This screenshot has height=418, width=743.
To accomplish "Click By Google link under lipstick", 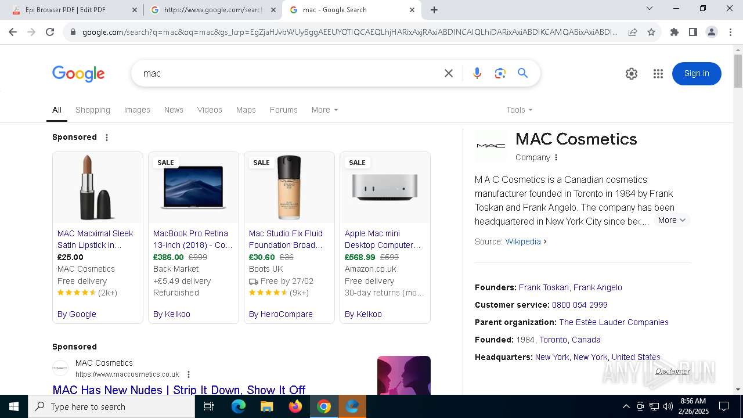I will coord(77,314).
